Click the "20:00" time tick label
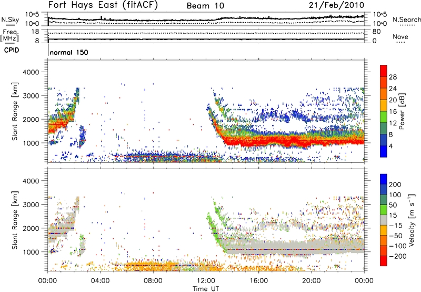The image size is (421, 292). (x=312, y=281)
